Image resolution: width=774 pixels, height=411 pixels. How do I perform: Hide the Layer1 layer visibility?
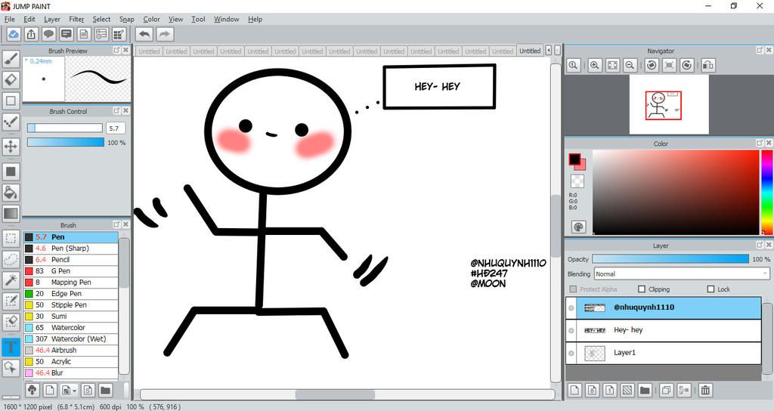point(571,353)
